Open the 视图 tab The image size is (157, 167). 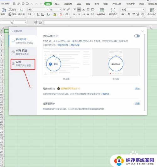coord(105,4)
